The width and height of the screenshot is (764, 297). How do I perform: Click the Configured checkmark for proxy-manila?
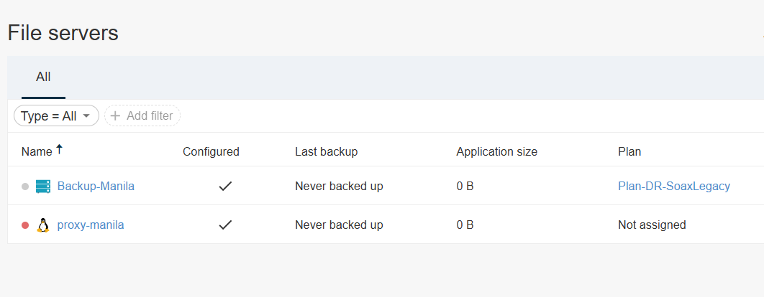coord(225,225)
